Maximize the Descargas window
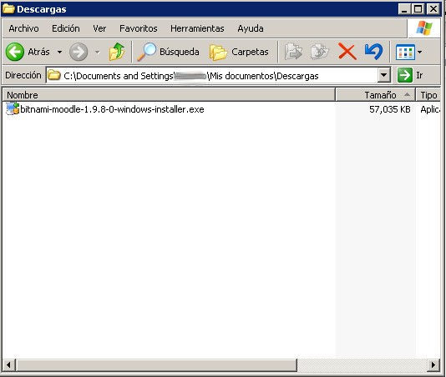Screen dimensions: 446x377 click(x=418, y=9)
